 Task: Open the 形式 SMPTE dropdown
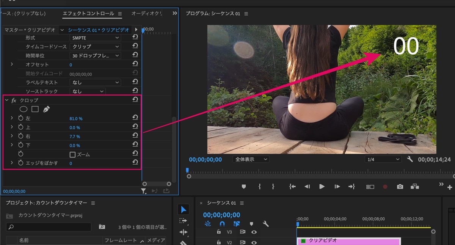coord(96,38)
